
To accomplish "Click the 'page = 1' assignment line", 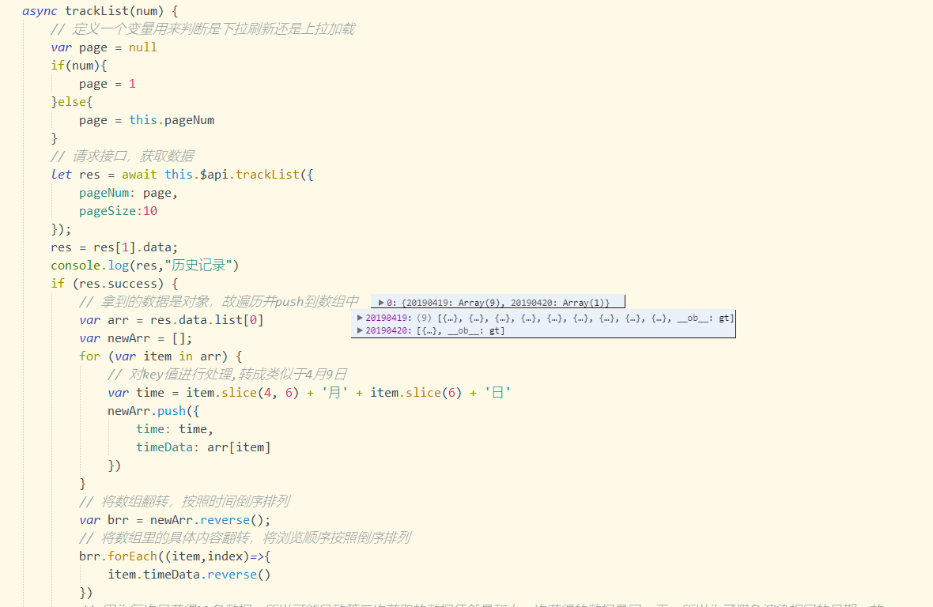I will click(108, 84).
